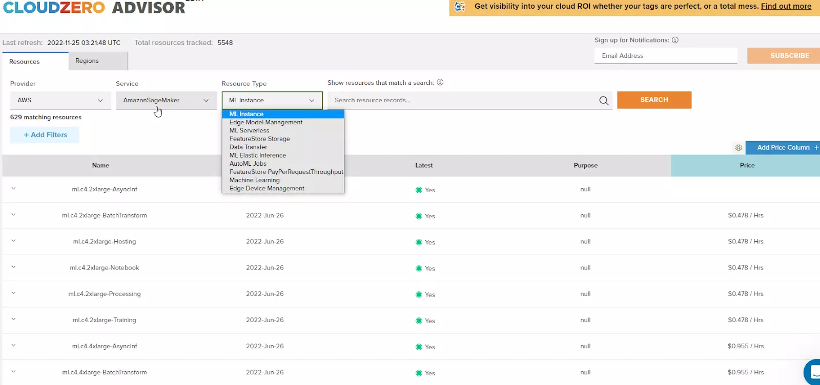Screen dimensions: 820x385
Task: Click the CloudZero Advisor logo
Action: [94, 8]
